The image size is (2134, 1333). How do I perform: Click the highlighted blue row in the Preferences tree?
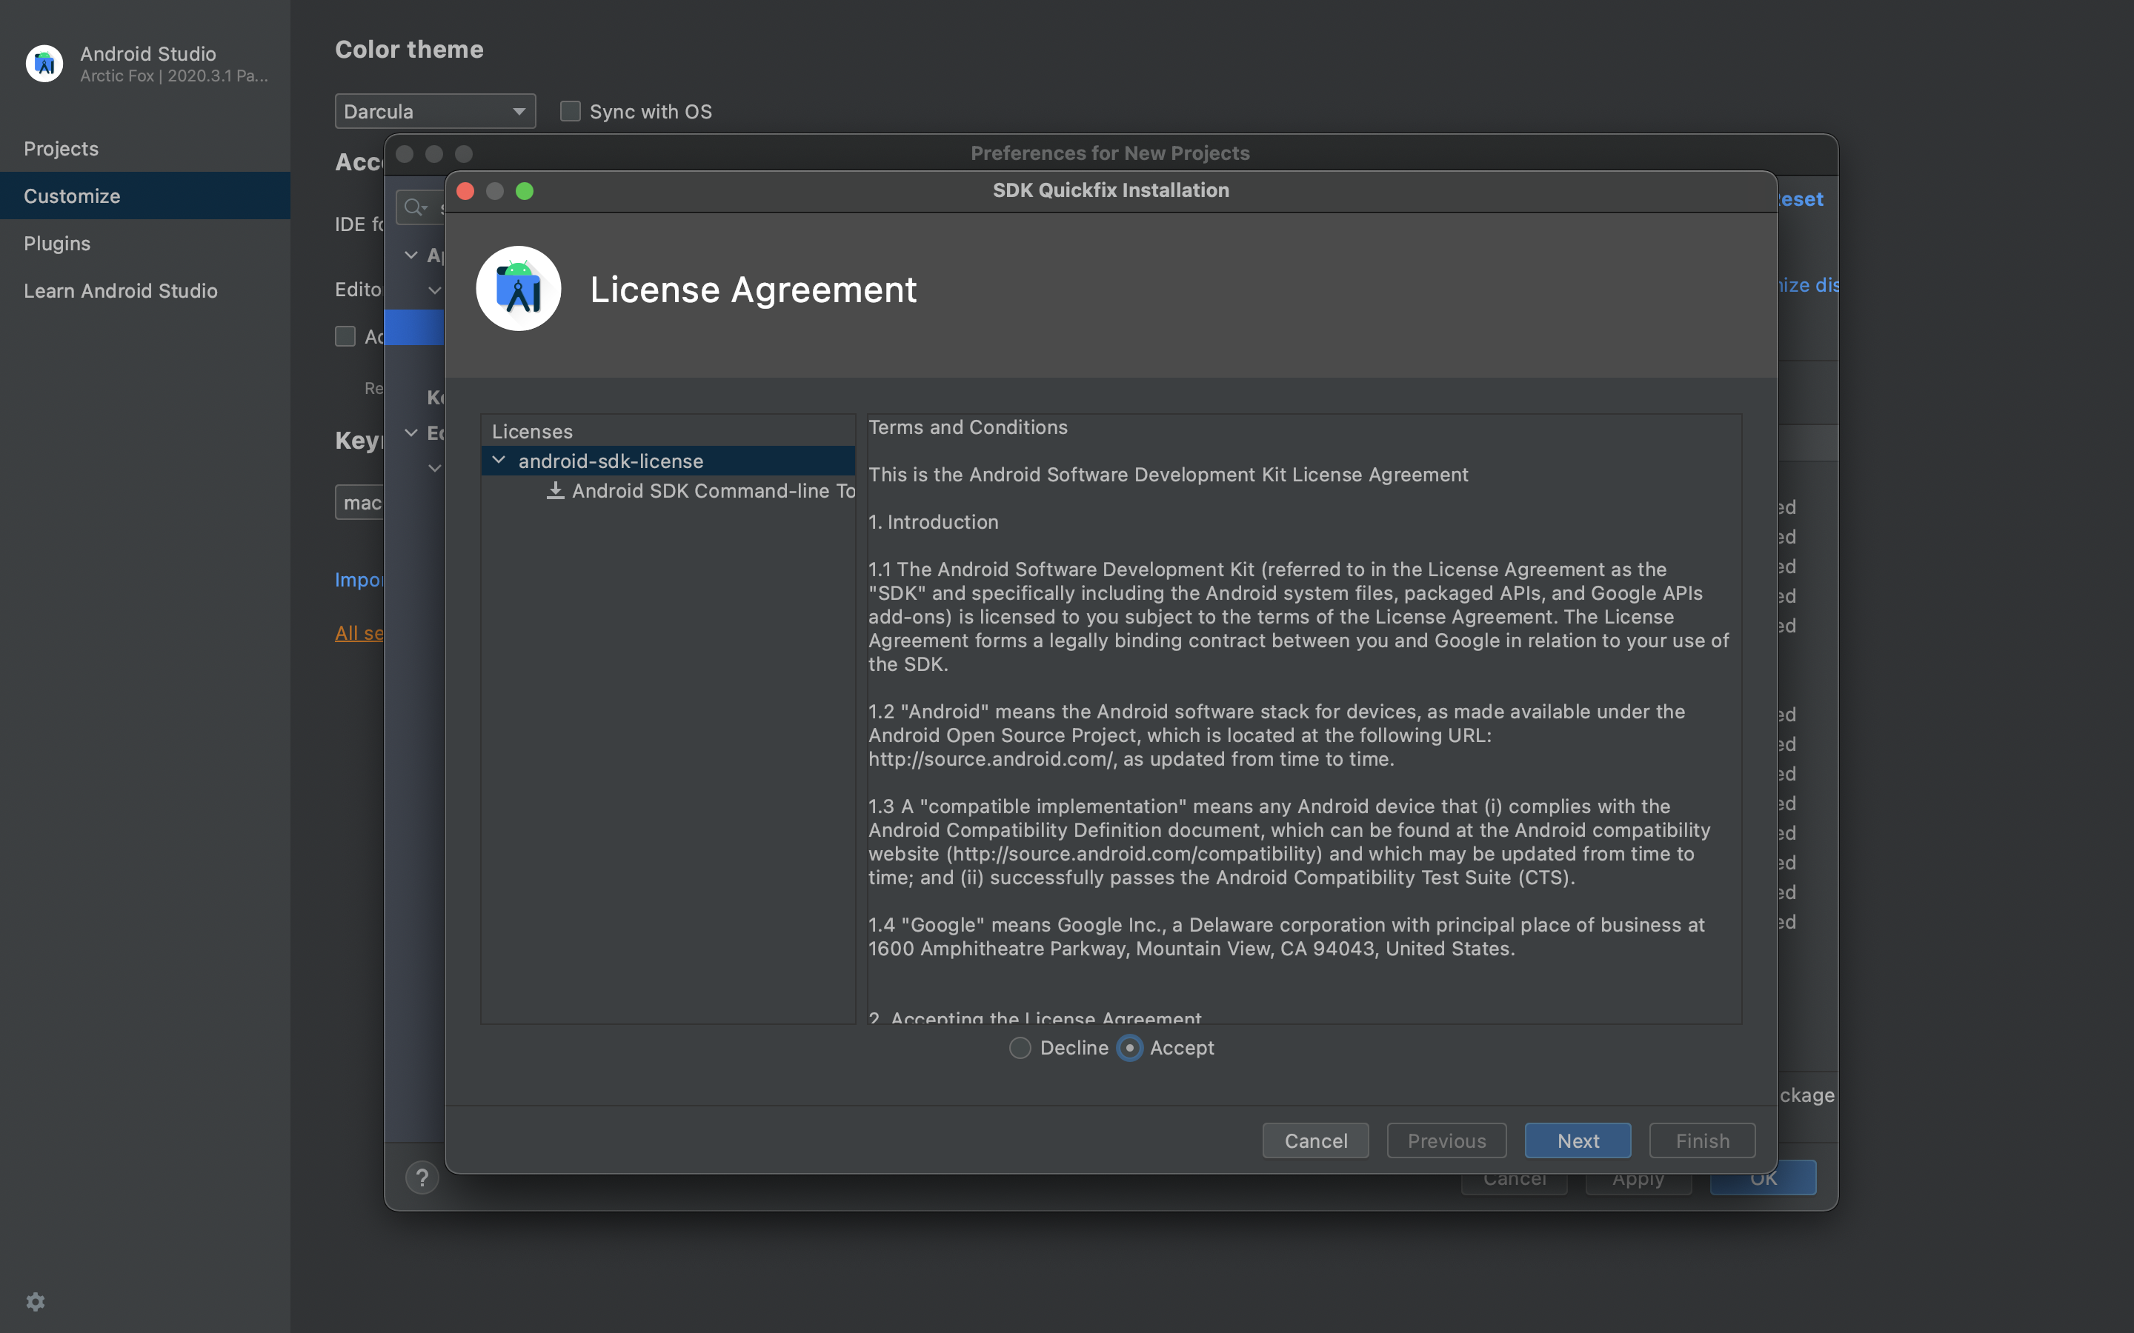[x=414, y=327]
